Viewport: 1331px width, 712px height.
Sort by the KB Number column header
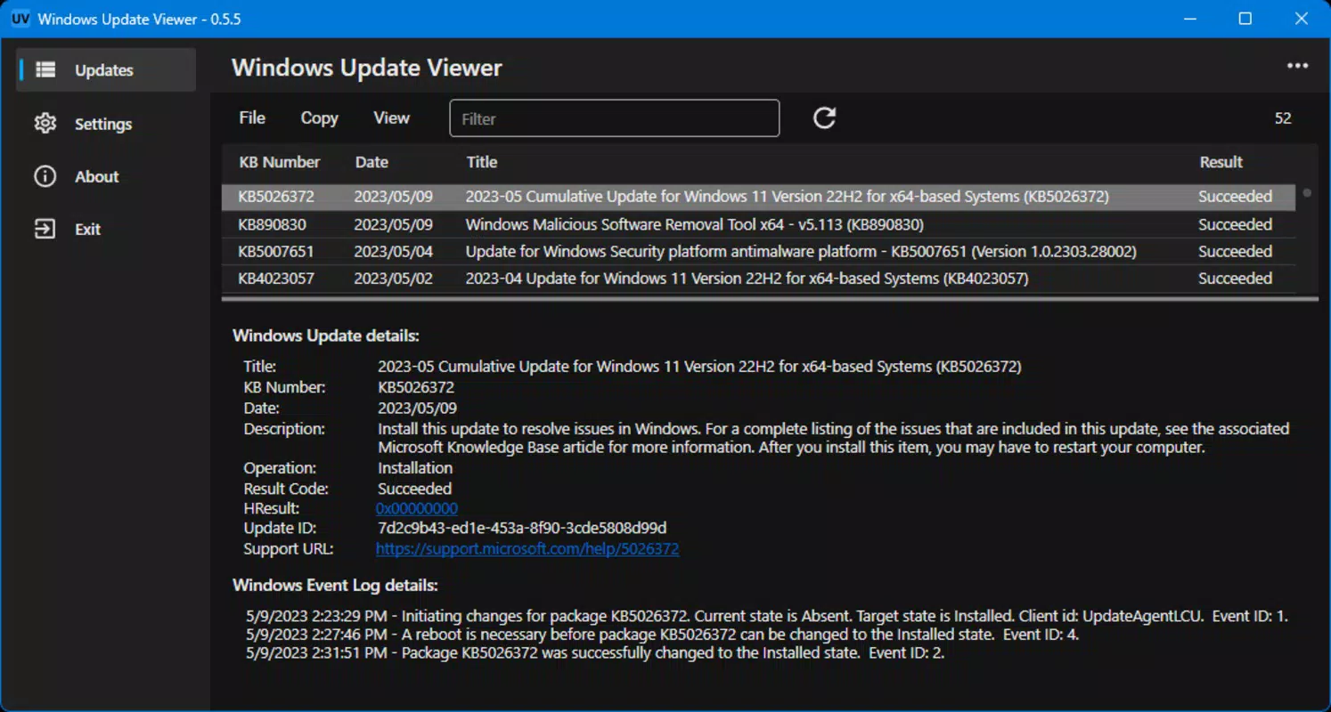(279, 162)
